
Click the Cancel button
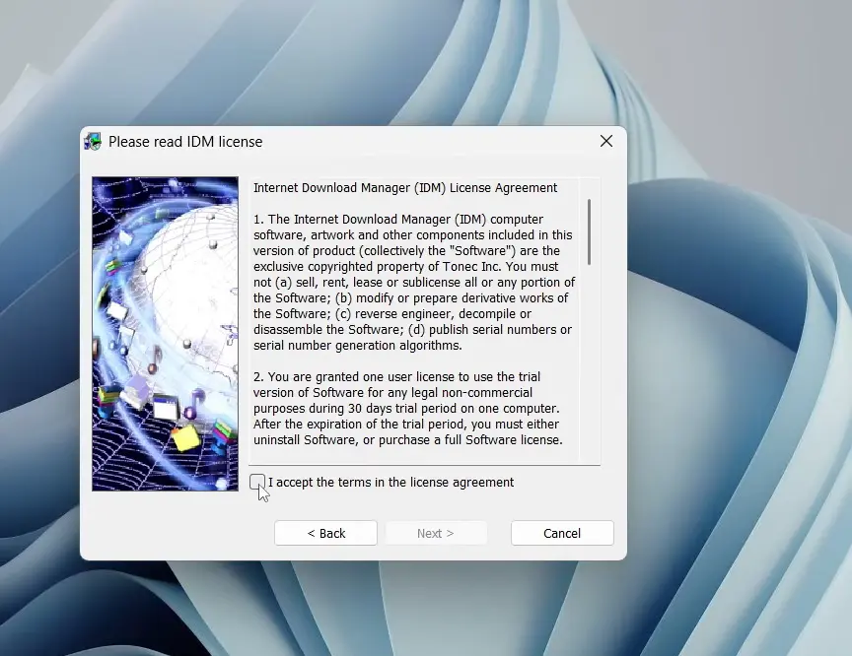pos(562,533)
